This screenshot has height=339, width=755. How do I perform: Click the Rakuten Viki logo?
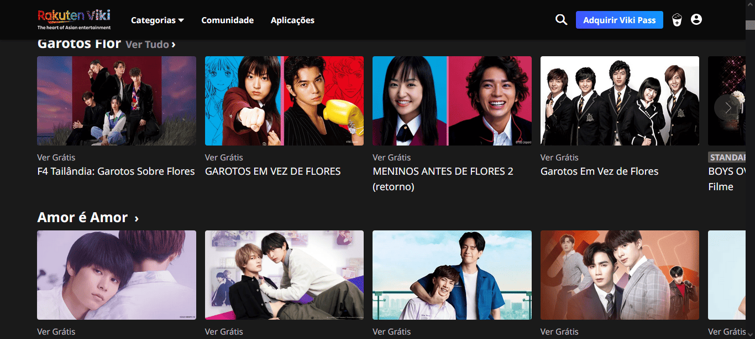tap(74, 19)
